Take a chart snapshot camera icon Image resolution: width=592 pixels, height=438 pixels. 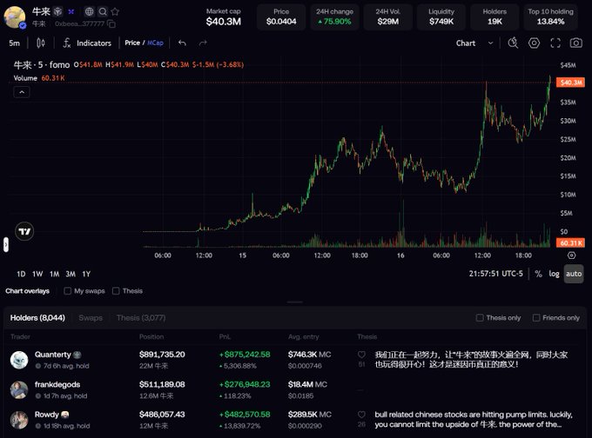[575, 43]
